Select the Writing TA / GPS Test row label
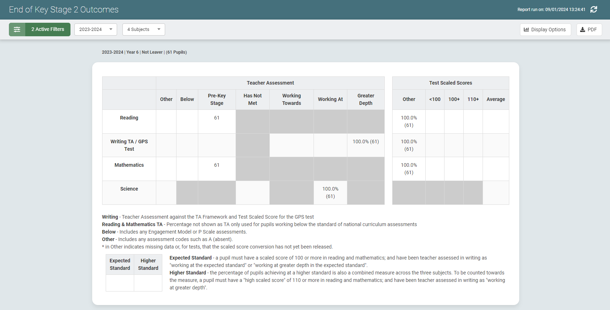The image size is (610, 310). click(x=129, y=145)
